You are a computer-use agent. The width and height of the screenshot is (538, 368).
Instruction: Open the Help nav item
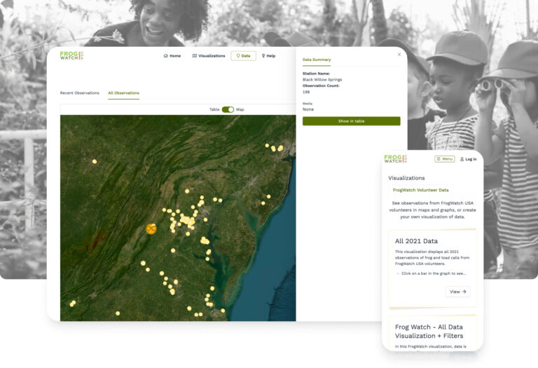pos(268,56)
